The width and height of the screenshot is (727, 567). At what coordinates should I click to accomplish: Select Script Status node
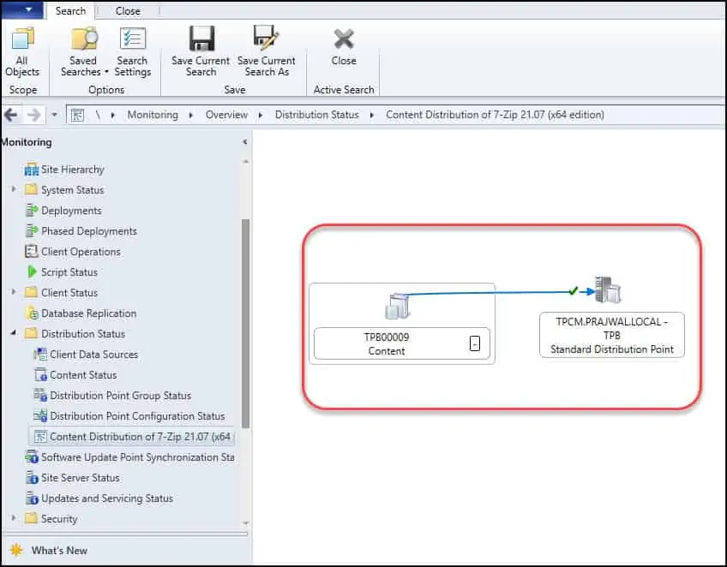coord(69,272)
